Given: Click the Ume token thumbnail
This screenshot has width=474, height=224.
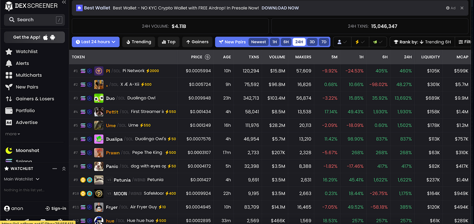Looking at the screenshot, I should point(99,125).
